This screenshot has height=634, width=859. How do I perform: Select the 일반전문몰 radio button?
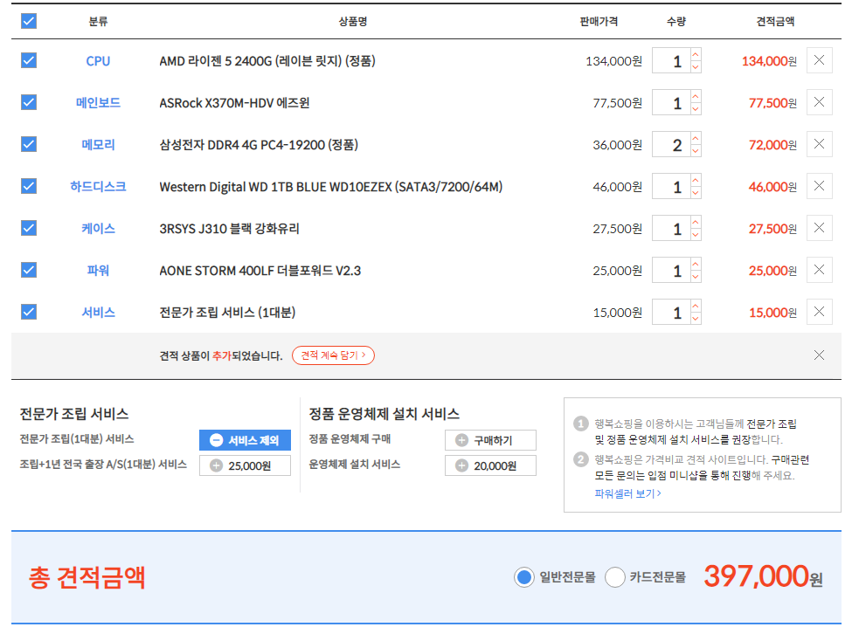(x=524, y=577)
